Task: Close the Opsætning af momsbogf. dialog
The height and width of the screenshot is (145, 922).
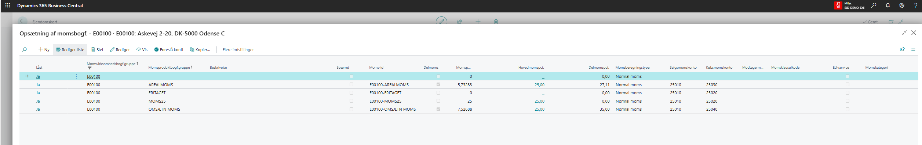Action: coord(914,33)
